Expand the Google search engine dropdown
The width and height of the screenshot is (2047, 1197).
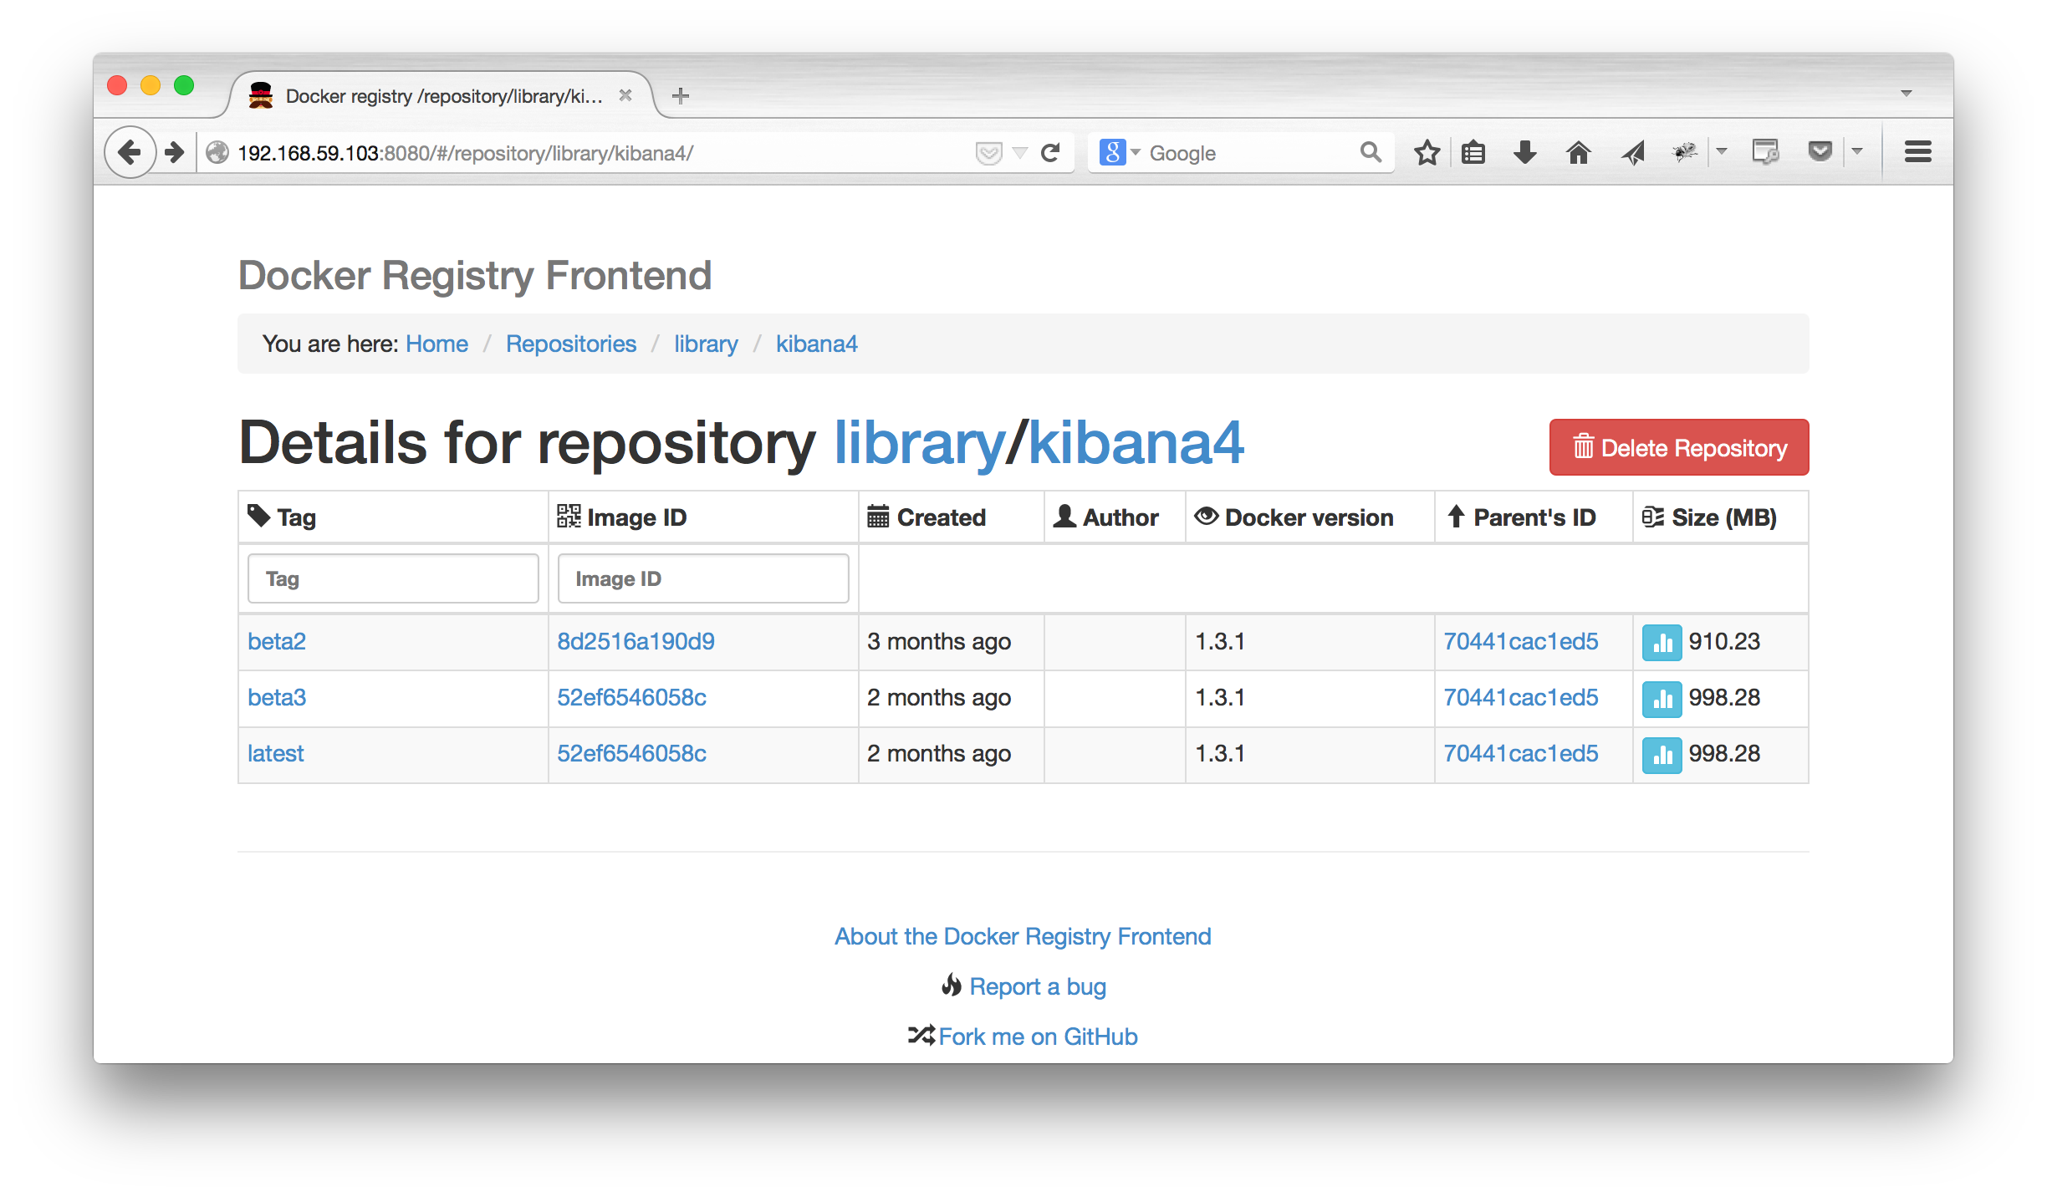[1135, 152]
